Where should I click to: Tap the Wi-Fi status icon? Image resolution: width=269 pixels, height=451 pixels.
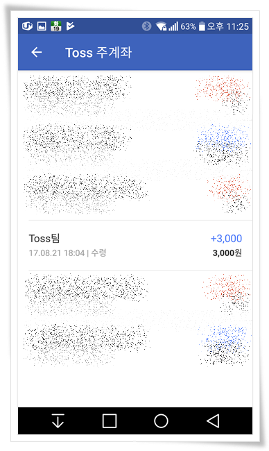[x=161, y=26]
